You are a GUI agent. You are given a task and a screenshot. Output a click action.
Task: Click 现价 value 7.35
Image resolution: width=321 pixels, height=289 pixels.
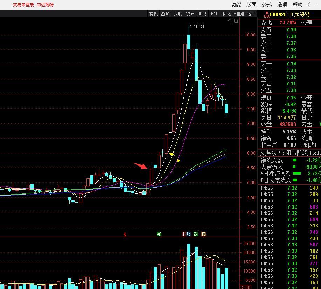point(291,98)
